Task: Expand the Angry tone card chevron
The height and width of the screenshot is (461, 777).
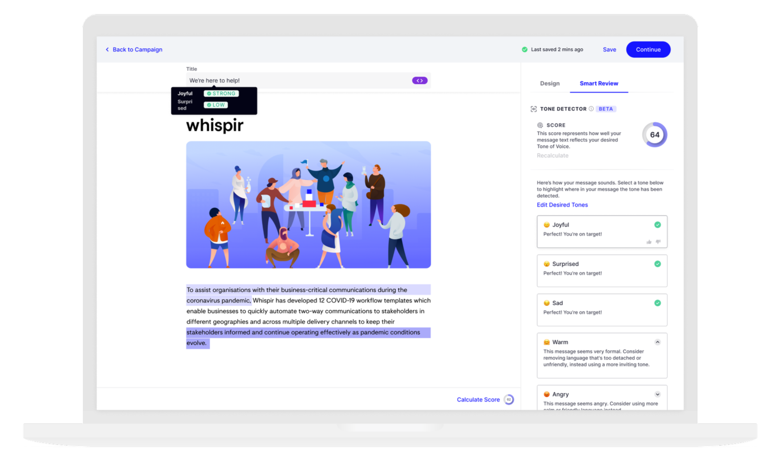Action: pyautogui.click(x=657, y=394)
